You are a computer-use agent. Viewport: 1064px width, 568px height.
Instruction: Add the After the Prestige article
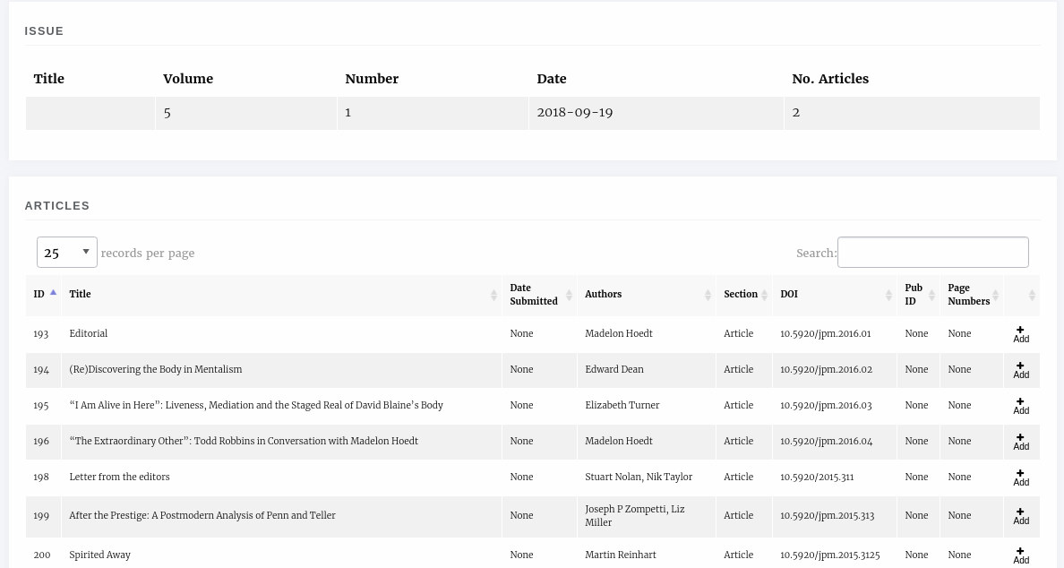1020,516
